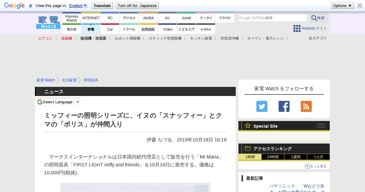Open the Impress サイト grid icon
This screenshot has width=365, height=192.
click(x=297, y=28)
